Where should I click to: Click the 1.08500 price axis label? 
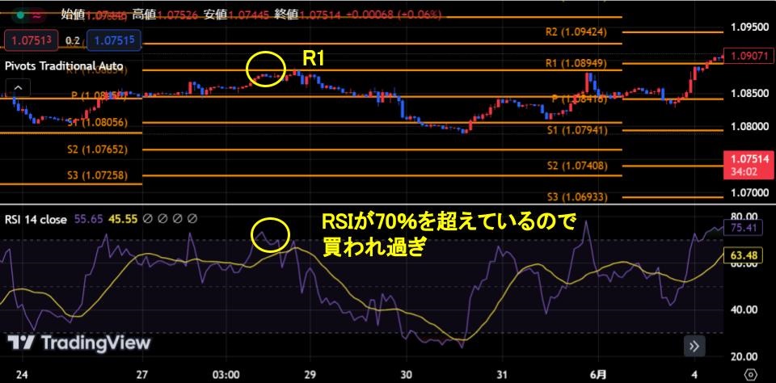tap(749, 94)
